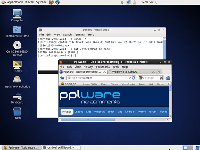
Task: Open the Android section link
Action: pyautogui.click(x=130, y=112)
